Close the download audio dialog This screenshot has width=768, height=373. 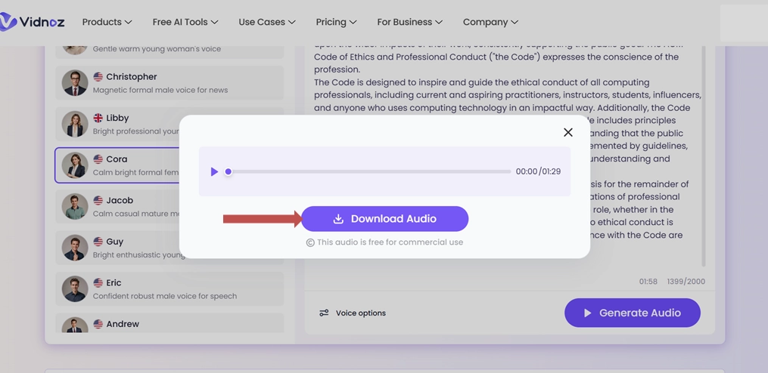567,132
